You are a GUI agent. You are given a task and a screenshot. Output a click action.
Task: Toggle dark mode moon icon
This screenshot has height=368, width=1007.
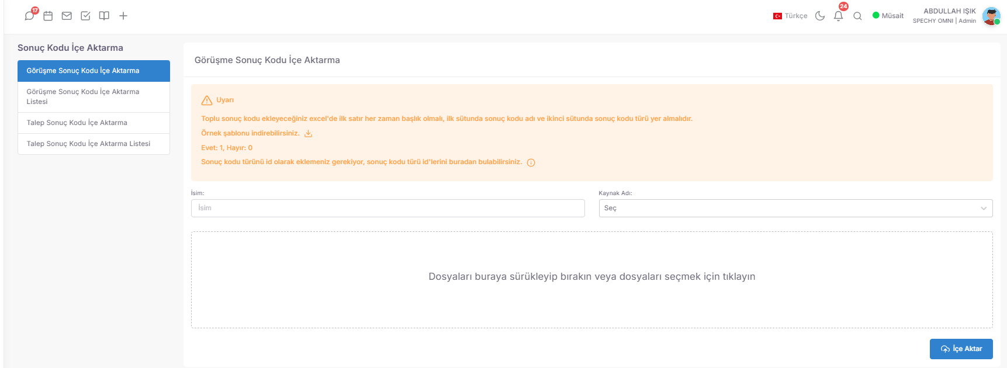[x=820, y=16]
